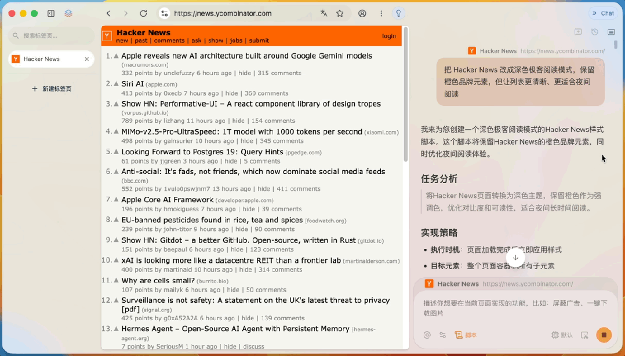Screen dimensions: 625x356
Task: Go back with the browser back arrow
Action: tap(108, 13)
